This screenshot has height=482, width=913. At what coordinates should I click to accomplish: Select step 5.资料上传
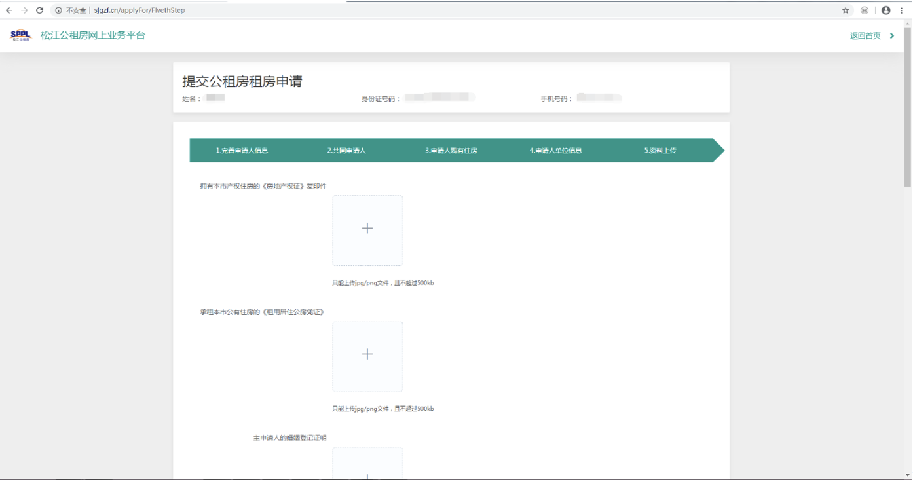point(660,151)
